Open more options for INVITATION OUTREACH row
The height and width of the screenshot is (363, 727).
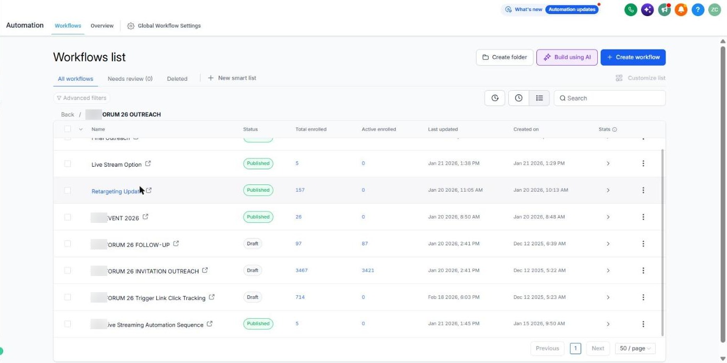point(643,270)
